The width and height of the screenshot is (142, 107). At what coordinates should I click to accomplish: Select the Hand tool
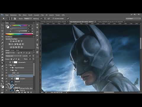point(2,78)
